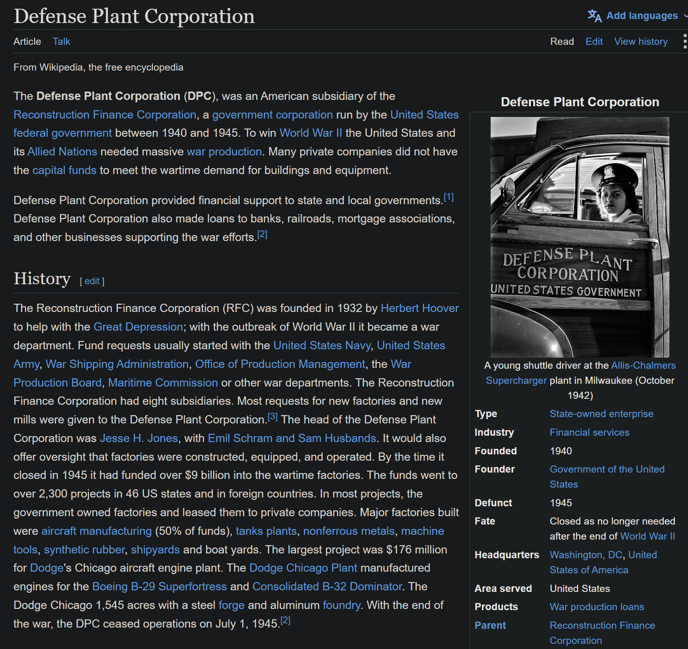Open the Edit tab
This screenshot has width=688, height=649.
click(594, 42)
